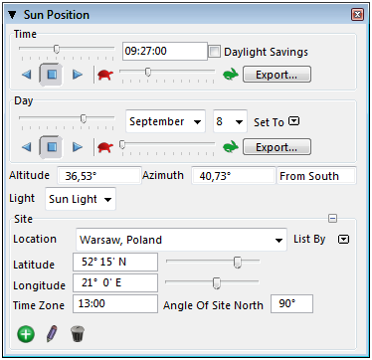Edit the site with the pencil icon

click(52, 333)
